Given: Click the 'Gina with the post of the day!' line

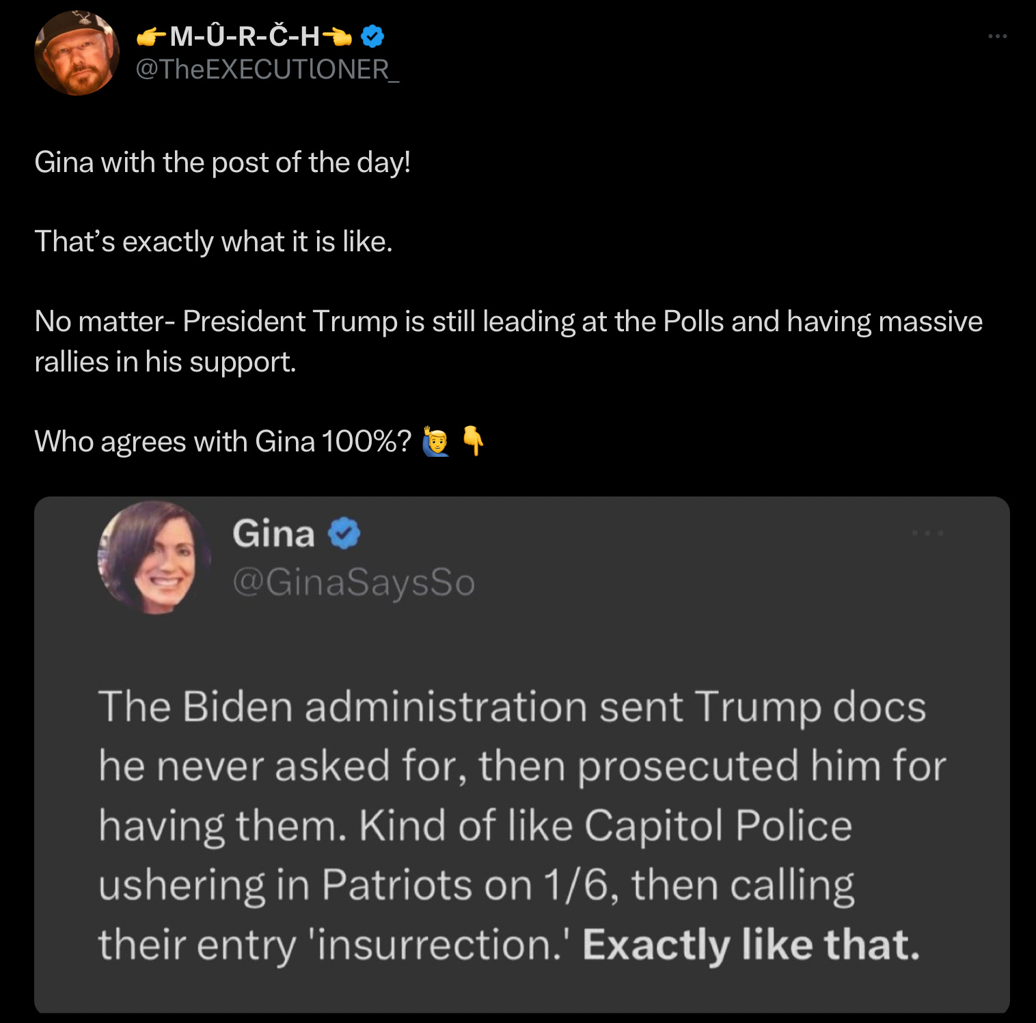Looking at the screenshot, I should [x=222, y=163].
